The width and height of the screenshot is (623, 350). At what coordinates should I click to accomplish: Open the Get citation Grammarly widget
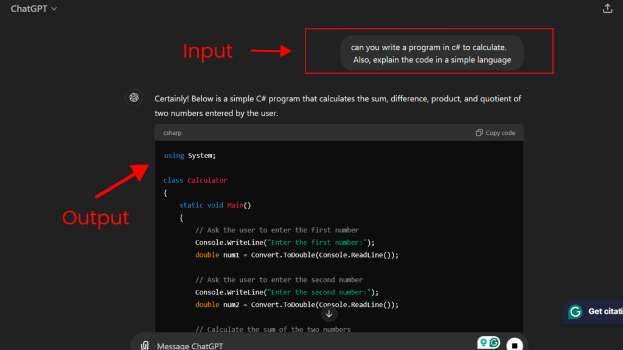tap(593, 312)
